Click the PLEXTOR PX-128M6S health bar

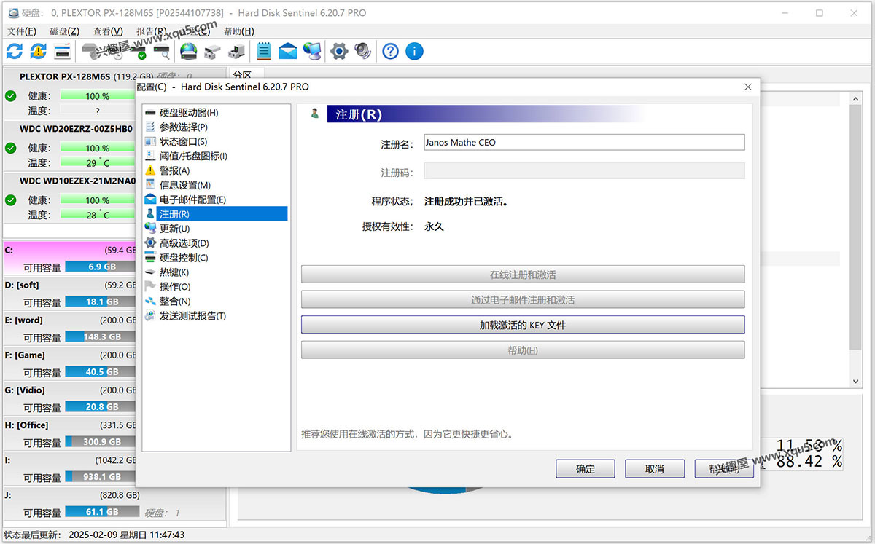click(98, 96)
